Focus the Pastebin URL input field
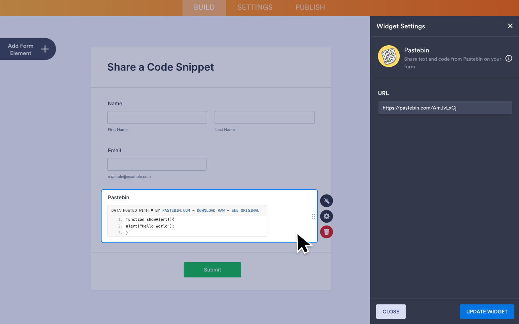Screen dimensions: 519x324 coord(445,108)
